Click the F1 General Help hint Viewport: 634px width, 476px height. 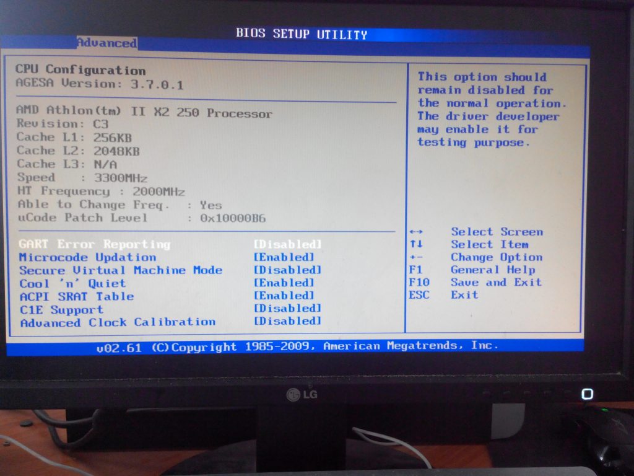tap(472, 270)
